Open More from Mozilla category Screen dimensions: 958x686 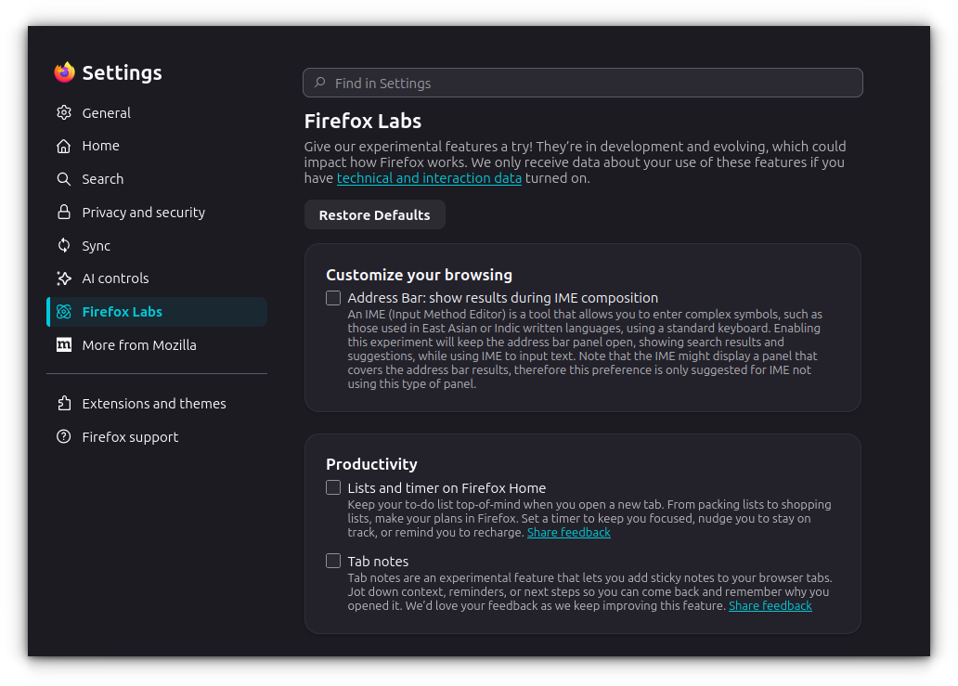156,345
